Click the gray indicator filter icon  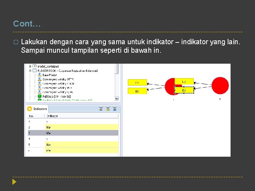pyautogui.click(x=101, y=109)
